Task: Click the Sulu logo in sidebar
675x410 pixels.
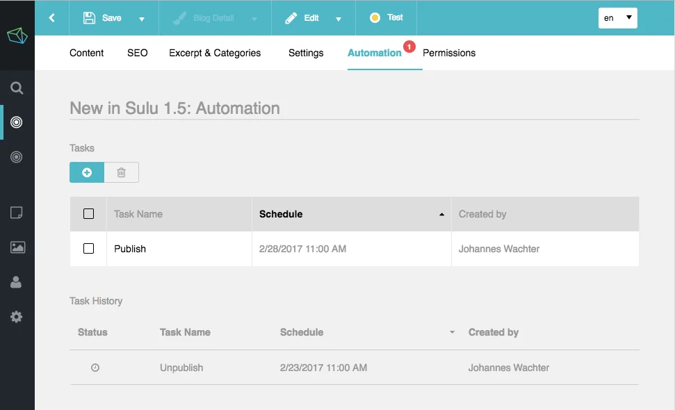Action: [17, 36]
